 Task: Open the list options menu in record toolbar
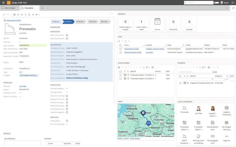[37, 15]
